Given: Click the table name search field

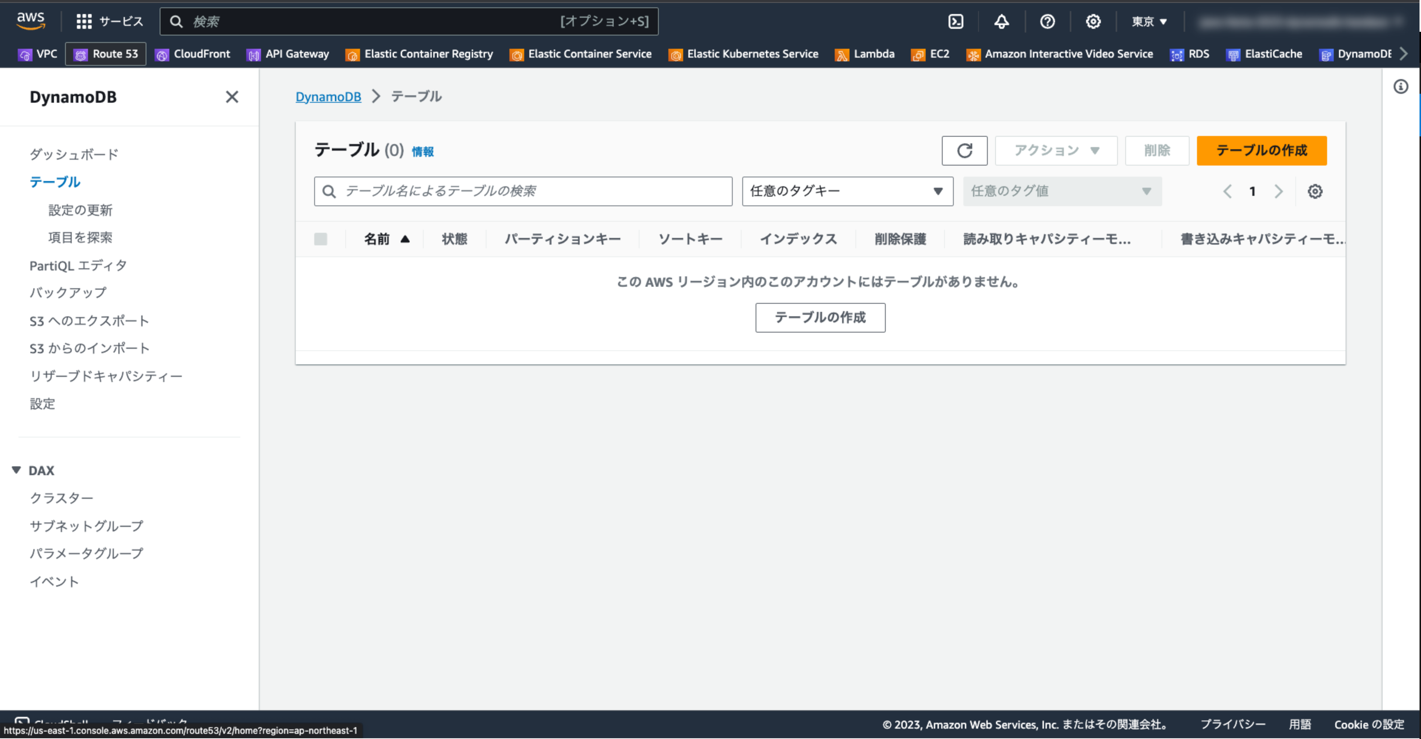Looking at the screenshot, I should (x=523, y=191).
